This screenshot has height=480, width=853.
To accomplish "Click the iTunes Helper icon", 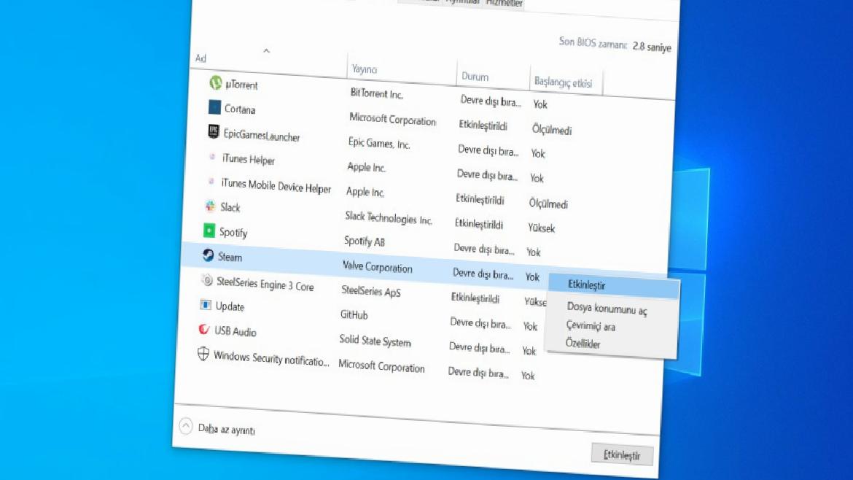I will (212, 157).
